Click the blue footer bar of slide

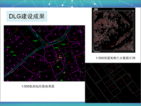pyautogui.click(x=70, y=104)
